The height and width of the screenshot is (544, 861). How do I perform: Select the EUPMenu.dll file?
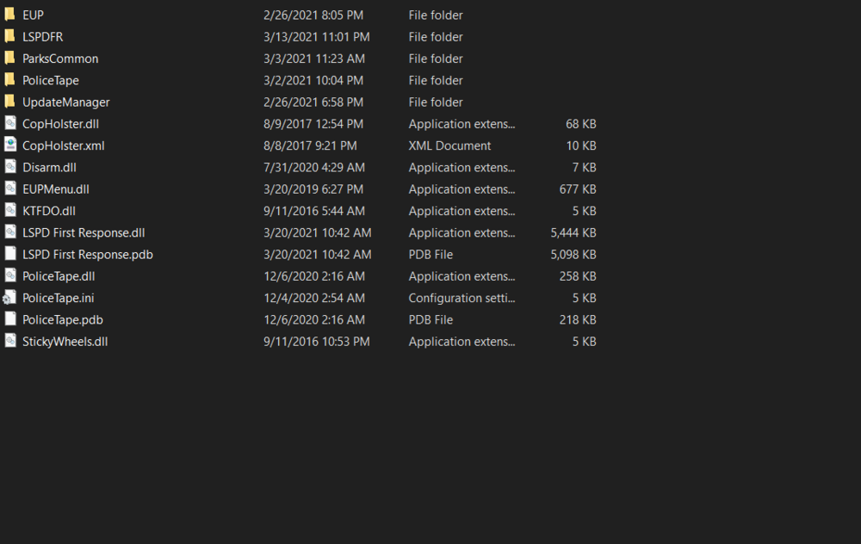pos(54,189)
